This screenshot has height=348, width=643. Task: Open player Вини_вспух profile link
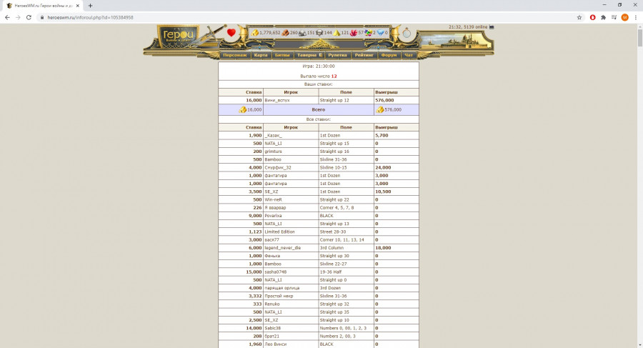276,100
